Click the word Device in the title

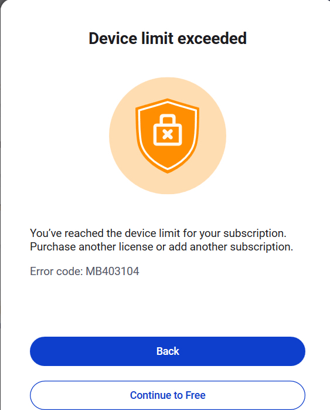113,39
